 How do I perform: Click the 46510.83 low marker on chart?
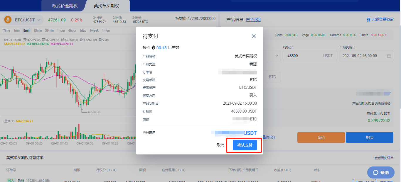[x=94, y=112]
